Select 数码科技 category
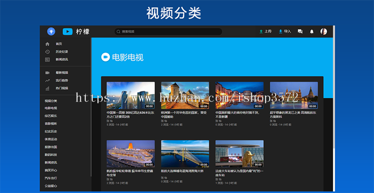This screenshot has height=193, width=374. (x=51, y=155)
